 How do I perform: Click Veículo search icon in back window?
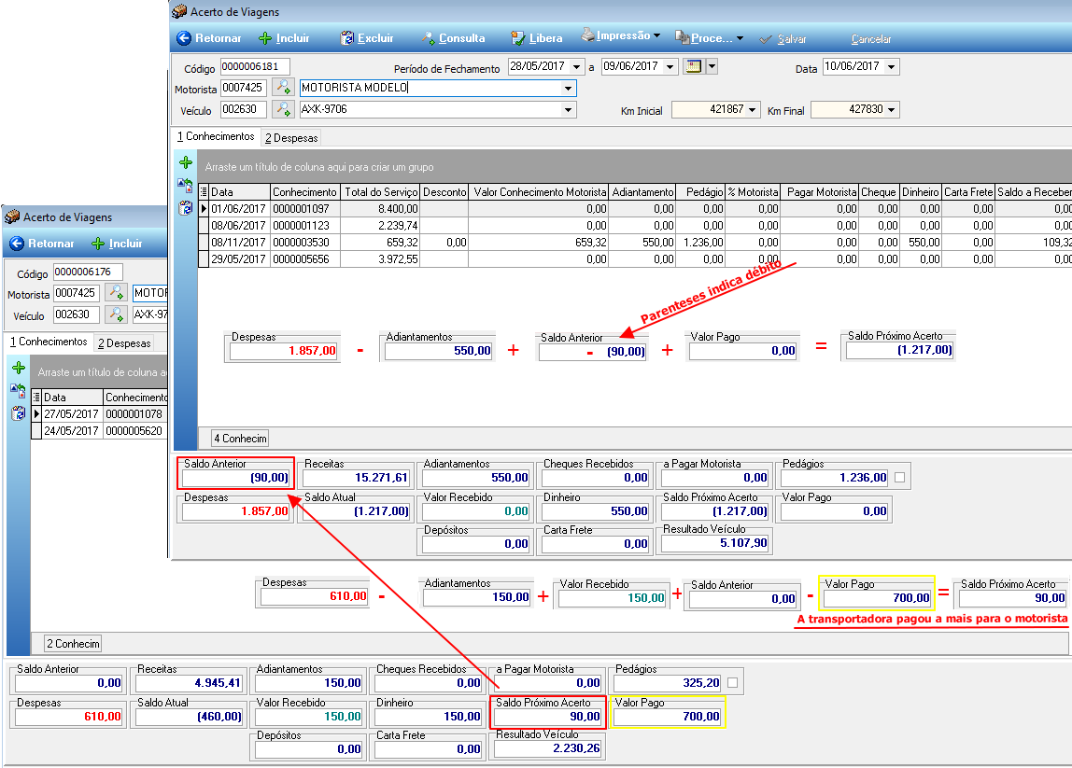(x=116, y=314)
